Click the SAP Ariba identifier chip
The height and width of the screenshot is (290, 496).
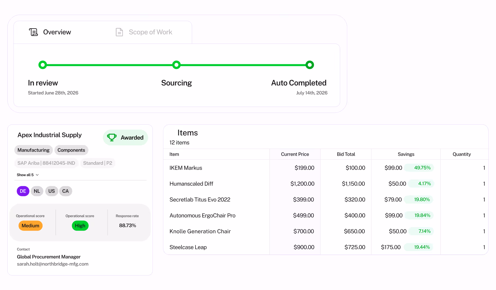tap(46, 163)
